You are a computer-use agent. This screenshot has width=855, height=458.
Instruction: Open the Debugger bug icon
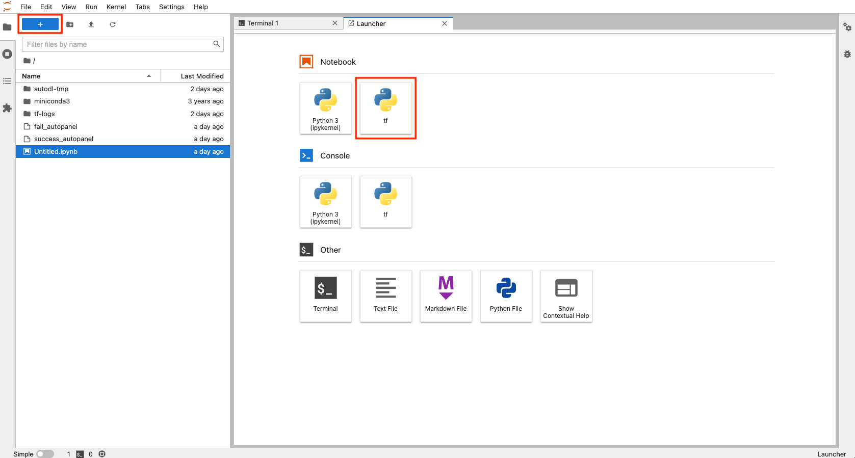[x=847, y=54]
